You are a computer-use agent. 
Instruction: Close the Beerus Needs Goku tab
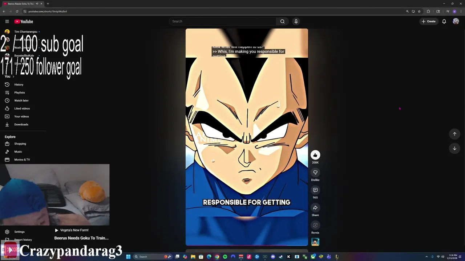tap(41, 4)
